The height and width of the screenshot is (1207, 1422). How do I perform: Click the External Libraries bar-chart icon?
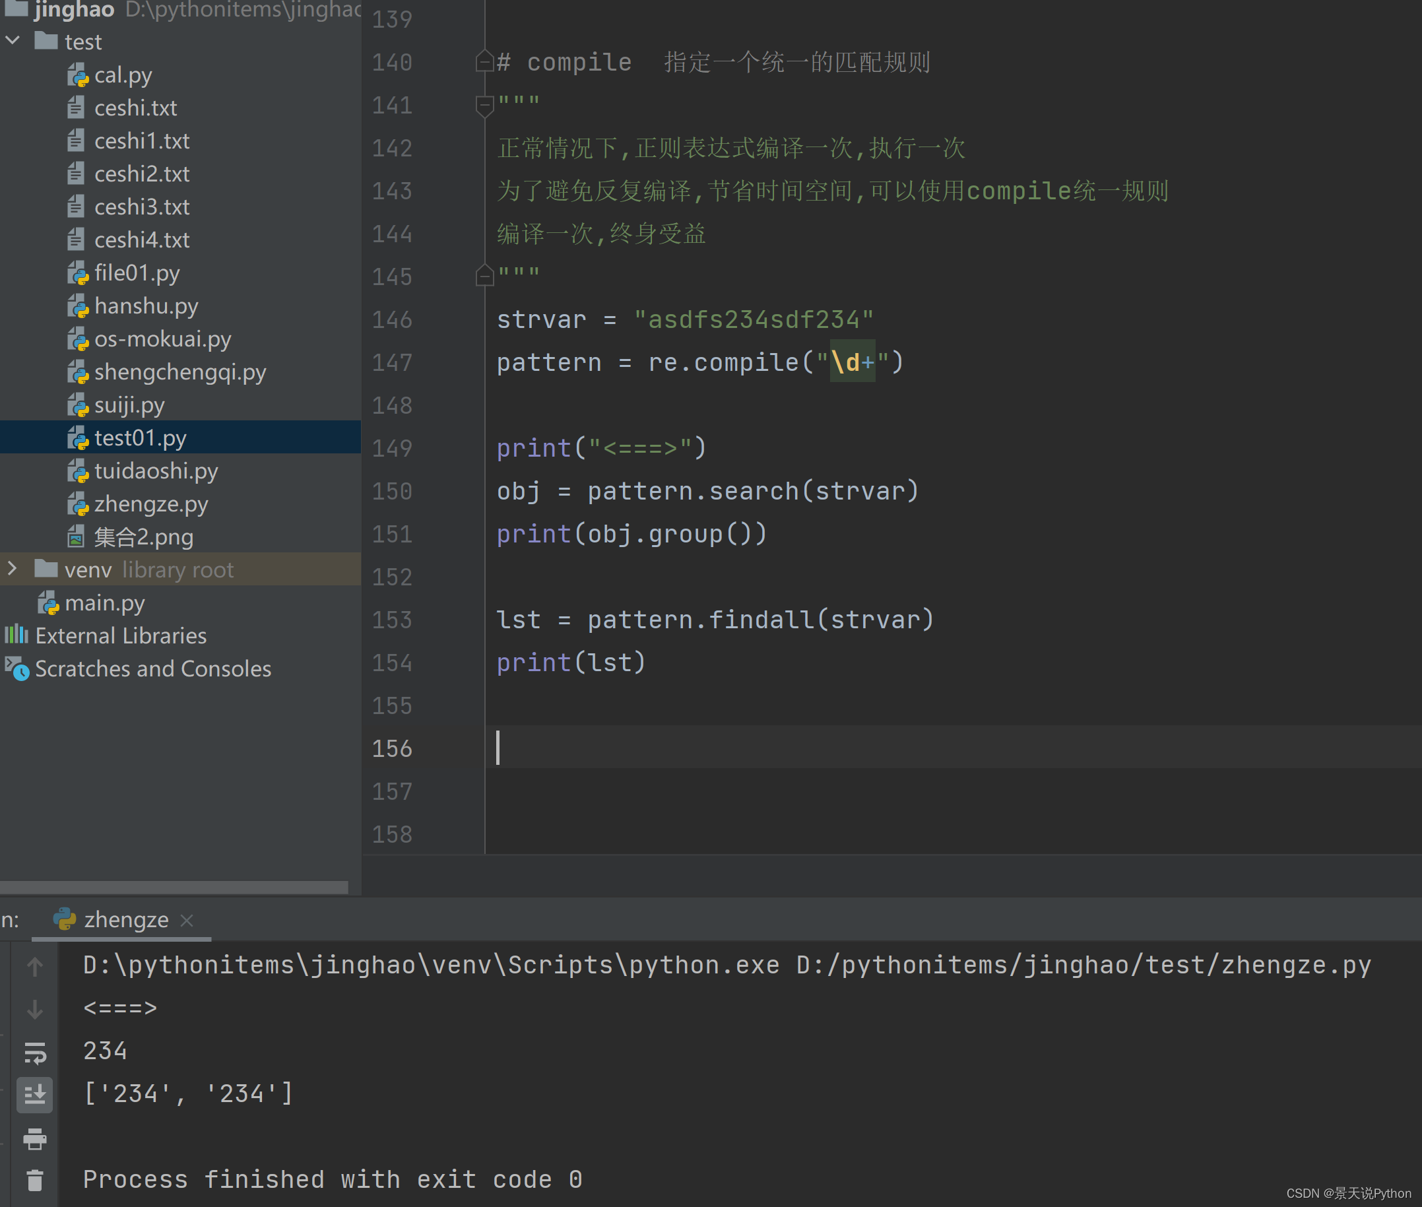click(16, 634)
